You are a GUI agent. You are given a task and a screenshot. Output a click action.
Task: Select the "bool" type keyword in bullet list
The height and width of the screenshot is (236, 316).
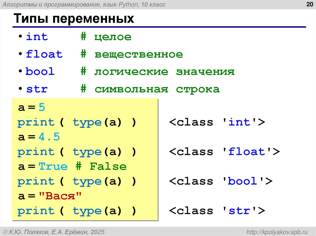[40, 71]
